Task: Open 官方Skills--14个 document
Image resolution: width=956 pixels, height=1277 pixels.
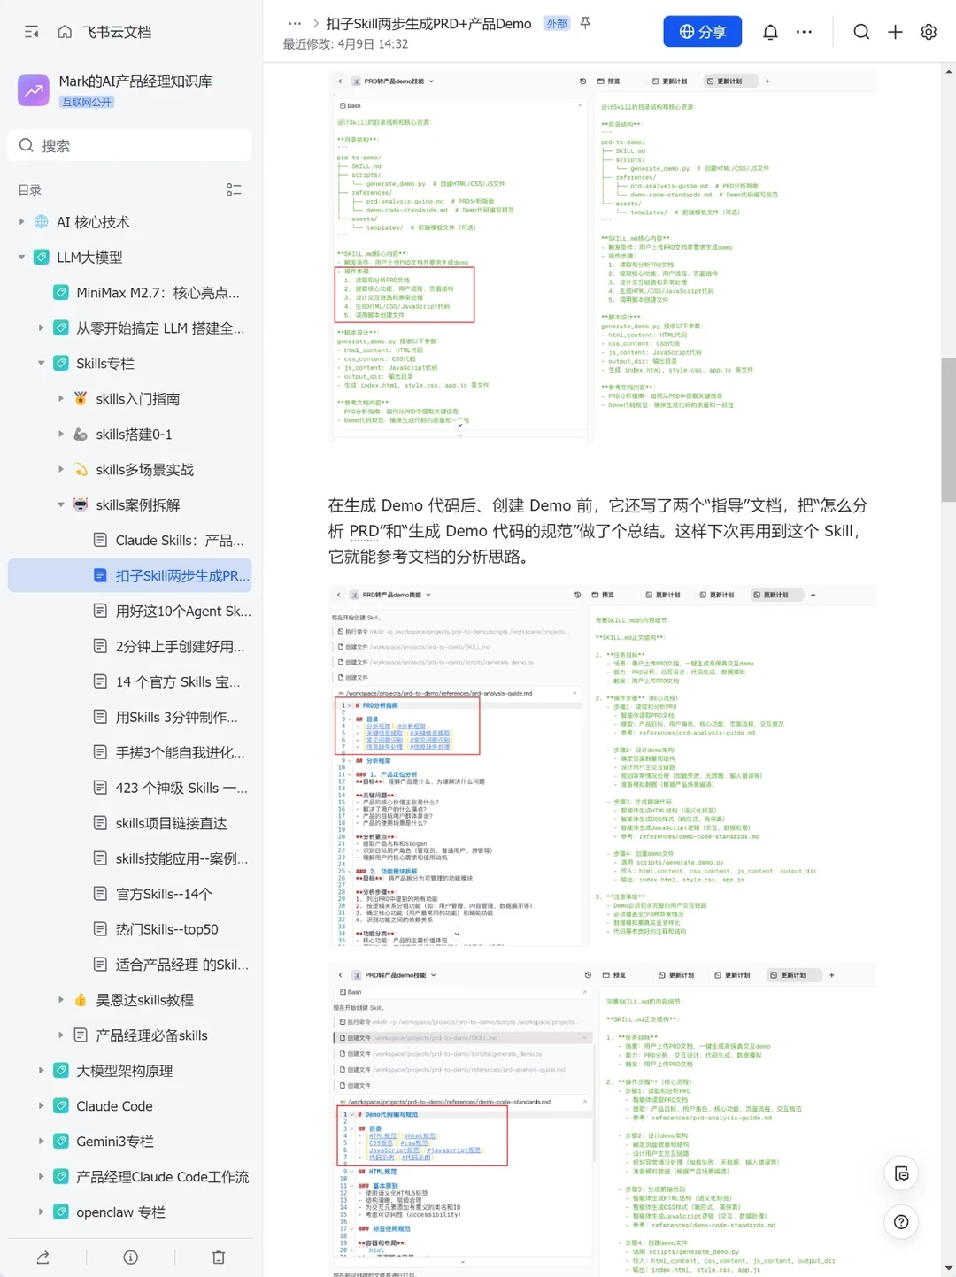Action: point(164,895)
